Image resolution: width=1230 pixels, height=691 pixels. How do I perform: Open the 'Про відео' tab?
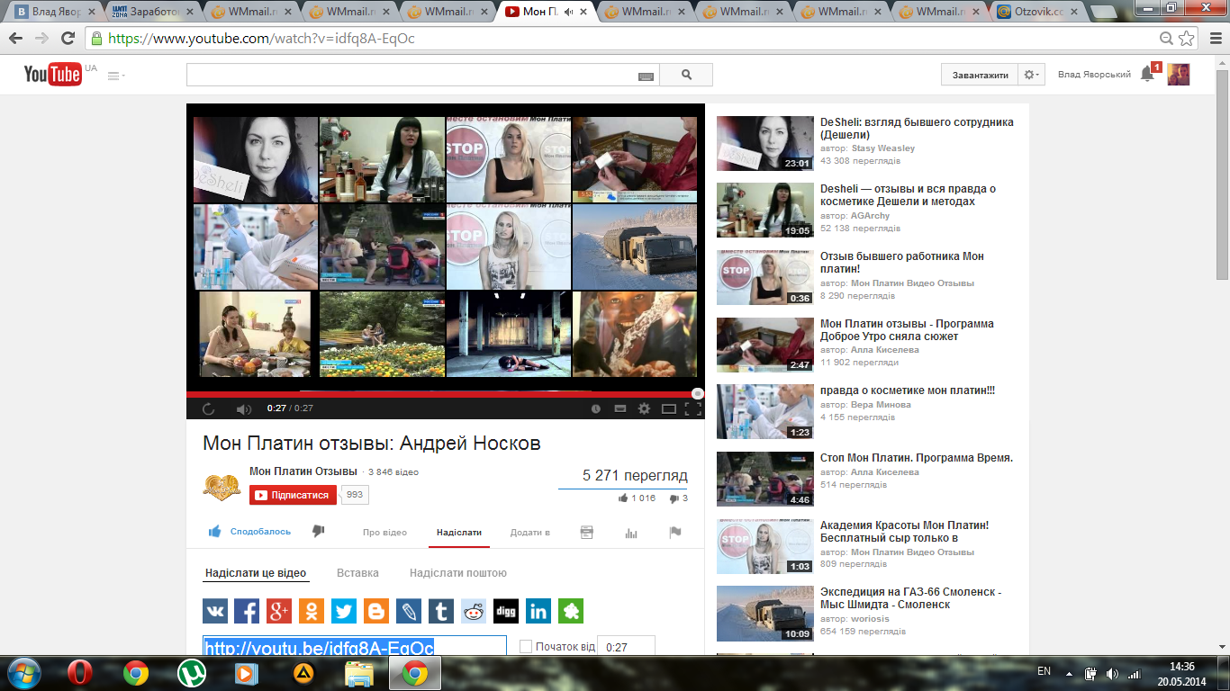click(x=384, y=533)
